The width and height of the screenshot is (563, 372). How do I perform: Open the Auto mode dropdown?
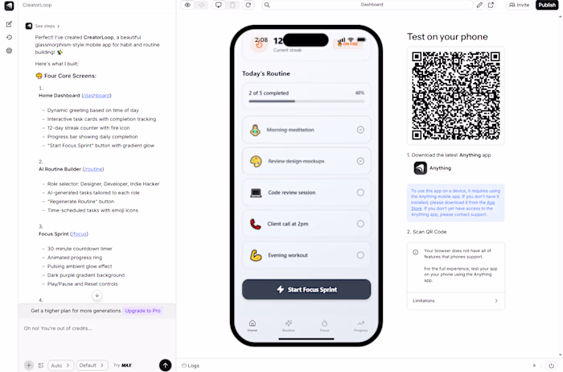coord(60,366)
